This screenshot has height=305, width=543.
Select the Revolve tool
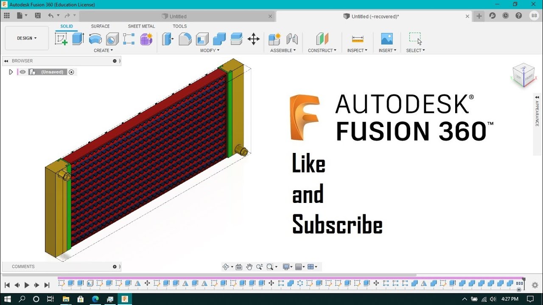[95, 39]
